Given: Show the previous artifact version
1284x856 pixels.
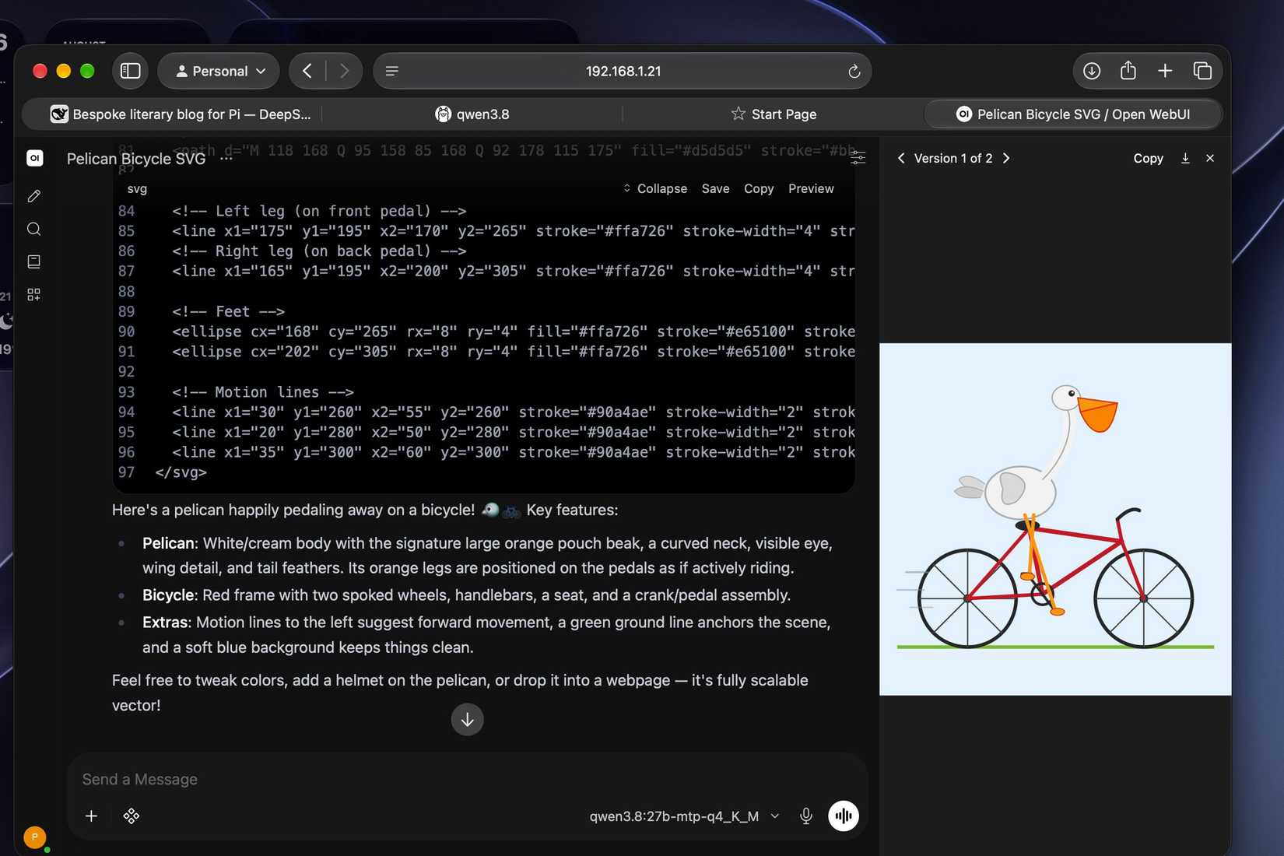Looking at the screenshot, I should coord(901,158).
